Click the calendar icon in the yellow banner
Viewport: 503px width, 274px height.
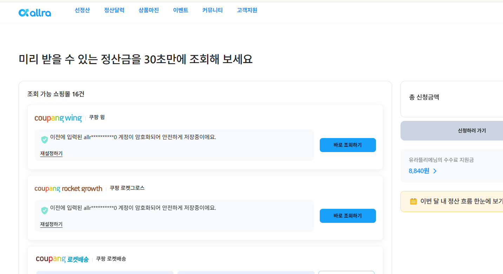[413, 201]
